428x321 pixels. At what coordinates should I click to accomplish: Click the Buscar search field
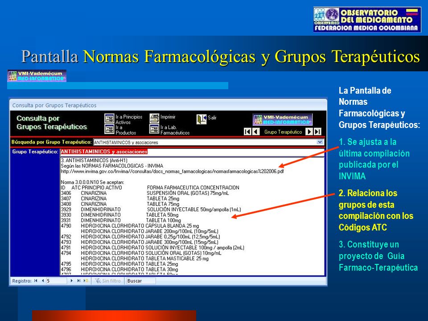tap(141, 281)
